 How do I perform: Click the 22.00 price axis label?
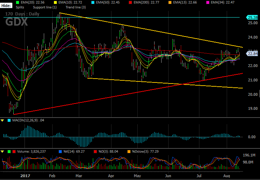tap(253, 66)
